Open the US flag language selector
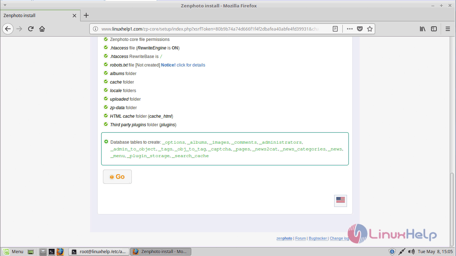 pos(341,200)
